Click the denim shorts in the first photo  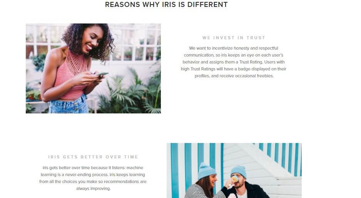[69, 105]
